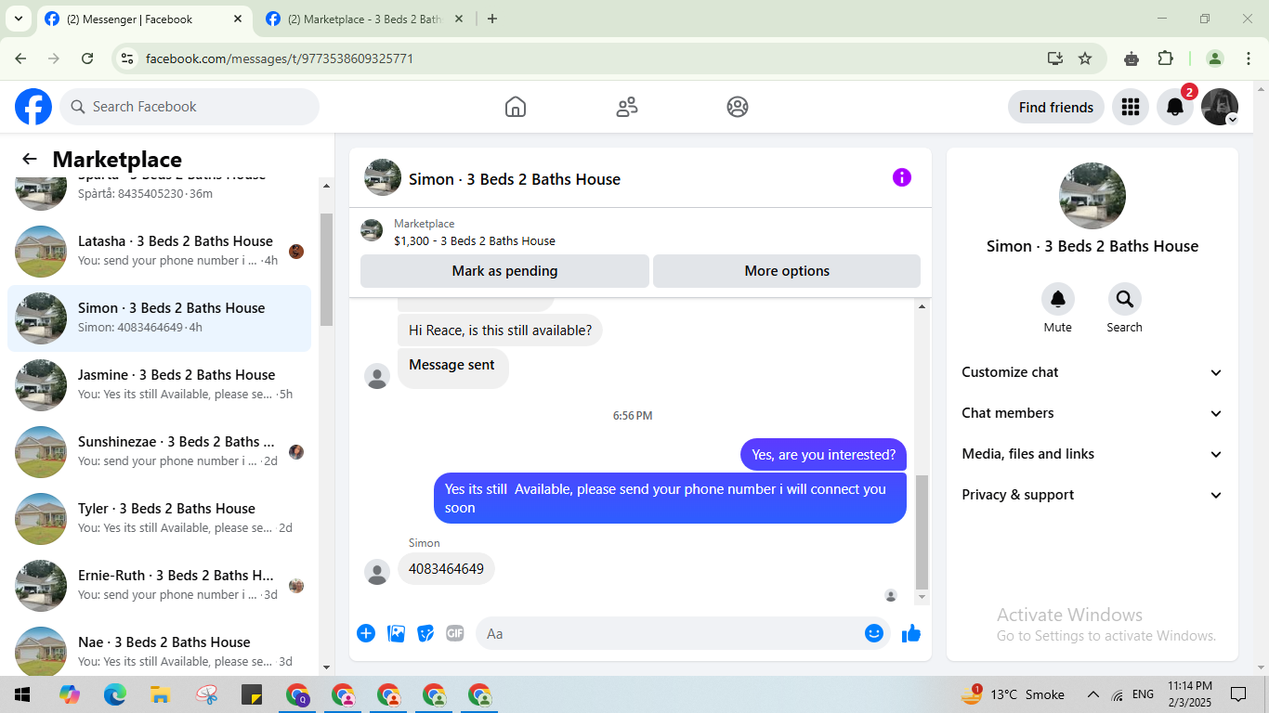Screen dimensions: 1269x713
Task: Open the emoji picker
Action: click(x=874, y=633)
